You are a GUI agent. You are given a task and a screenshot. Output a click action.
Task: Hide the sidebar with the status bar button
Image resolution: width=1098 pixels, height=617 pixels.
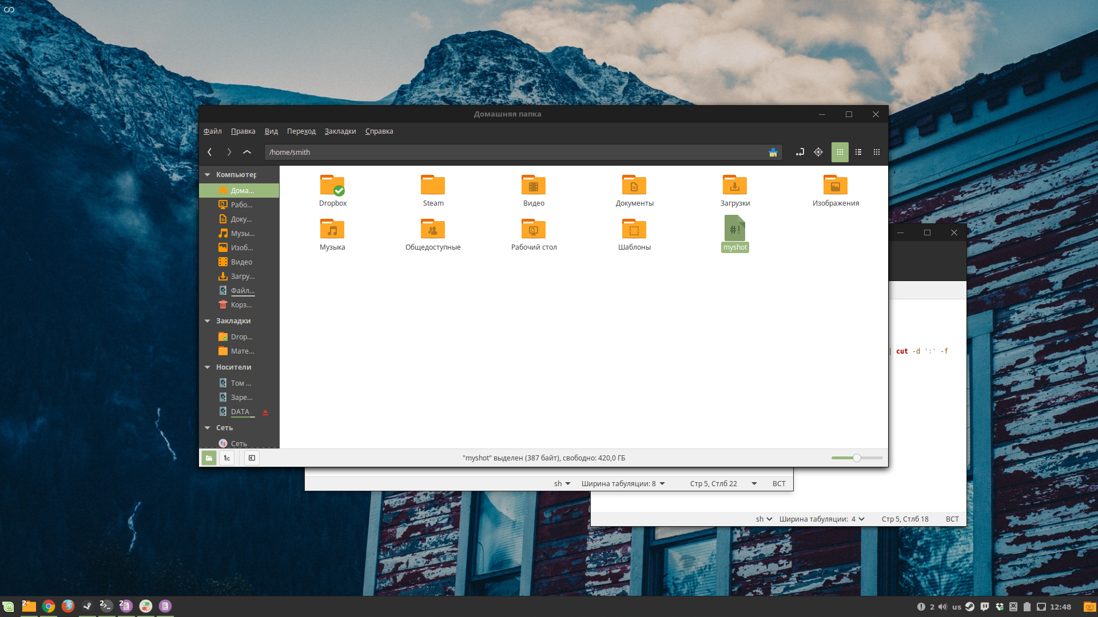tap(252, 458)
